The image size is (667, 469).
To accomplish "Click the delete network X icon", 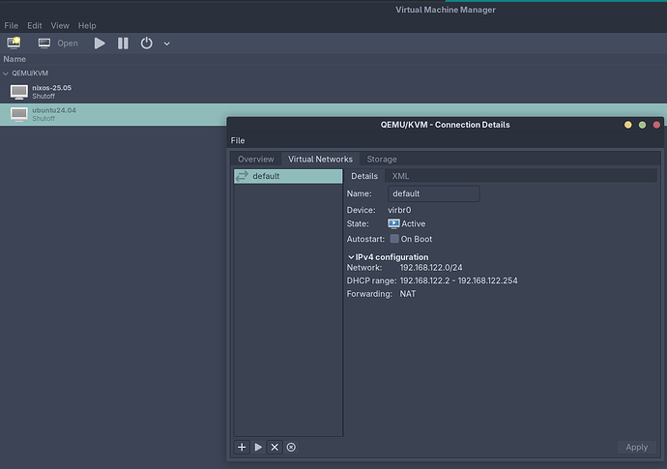I will 275,447.
